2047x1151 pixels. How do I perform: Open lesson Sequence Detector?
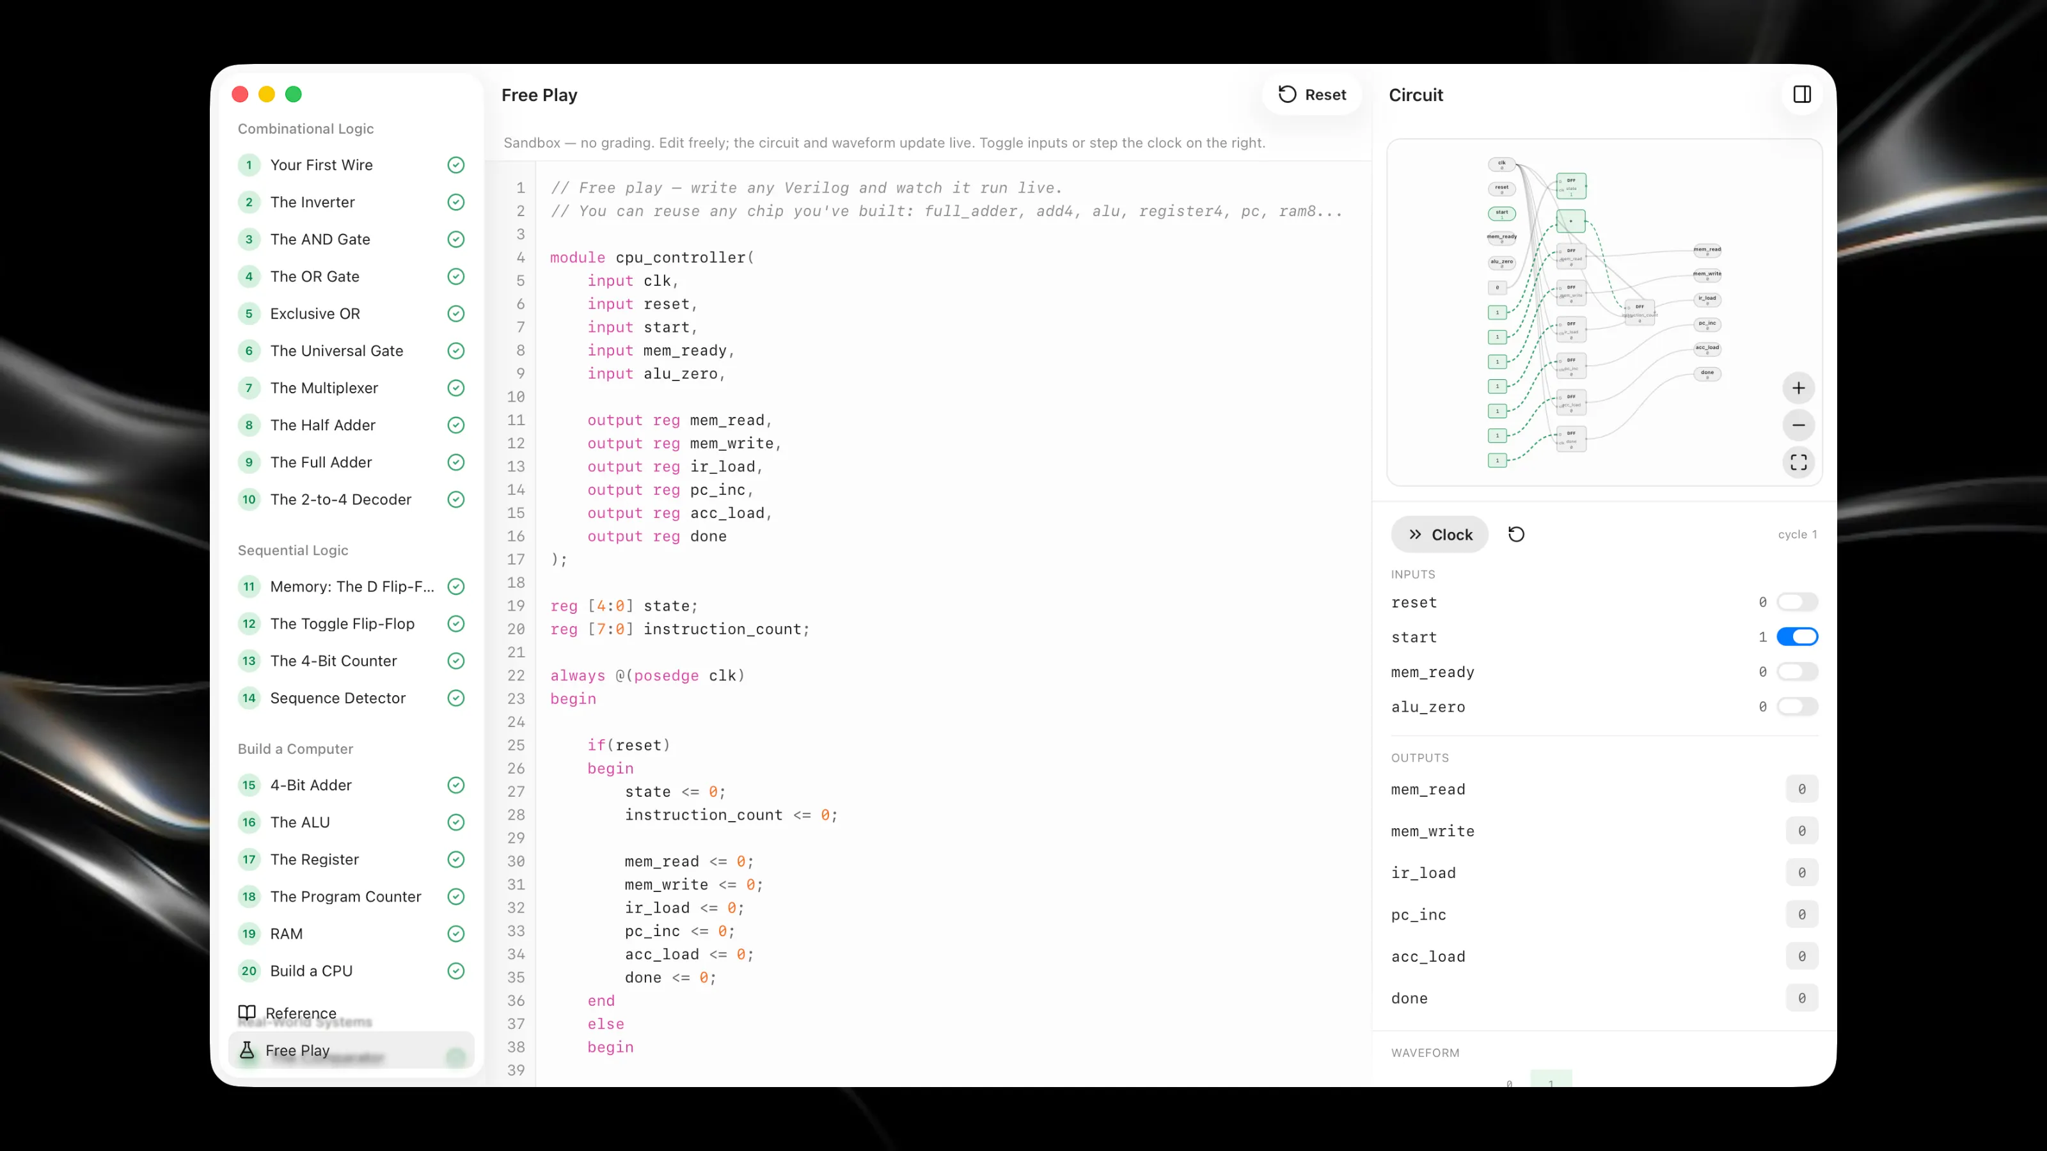pos(351,698)
